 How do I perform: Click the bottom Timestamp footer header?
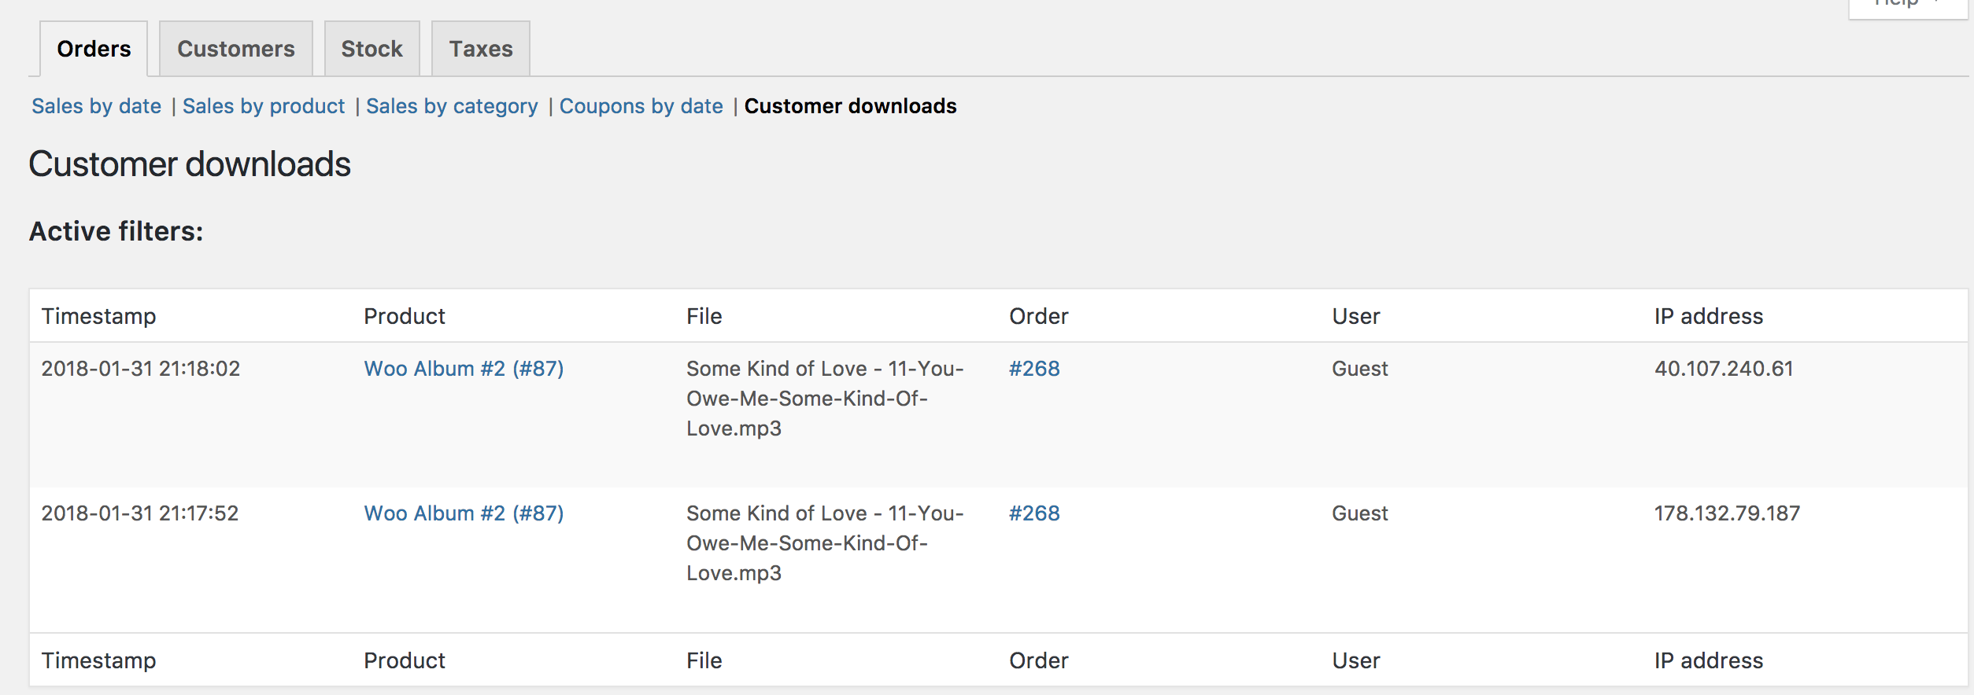pyautogui.click(x=99, y=660)
